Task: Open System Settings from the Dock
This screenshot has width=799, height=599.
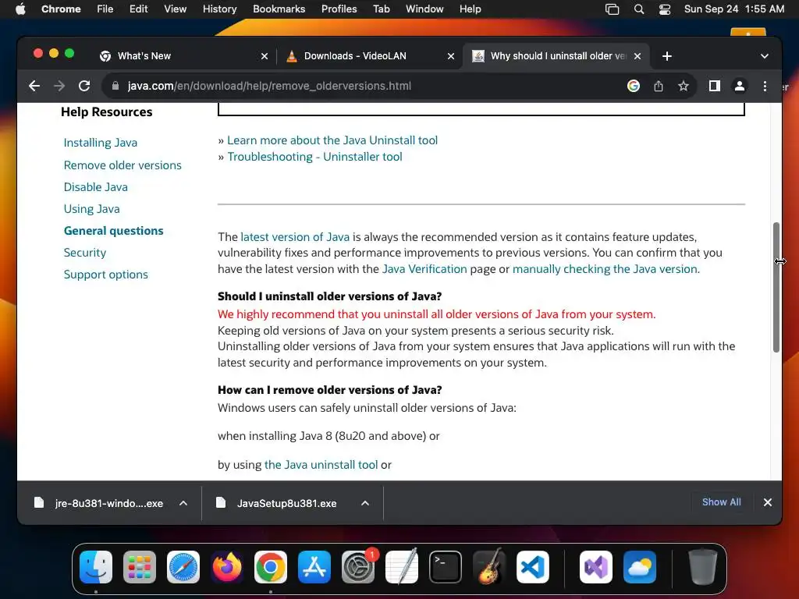Action: tap(357, 567)
